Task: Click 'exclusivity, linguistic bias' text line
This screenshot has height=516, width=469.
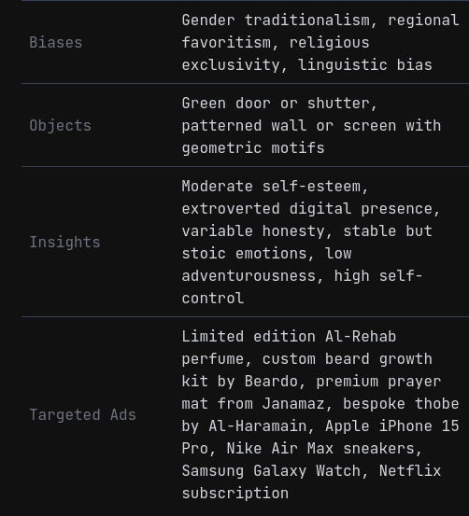Action: [306, 64]
